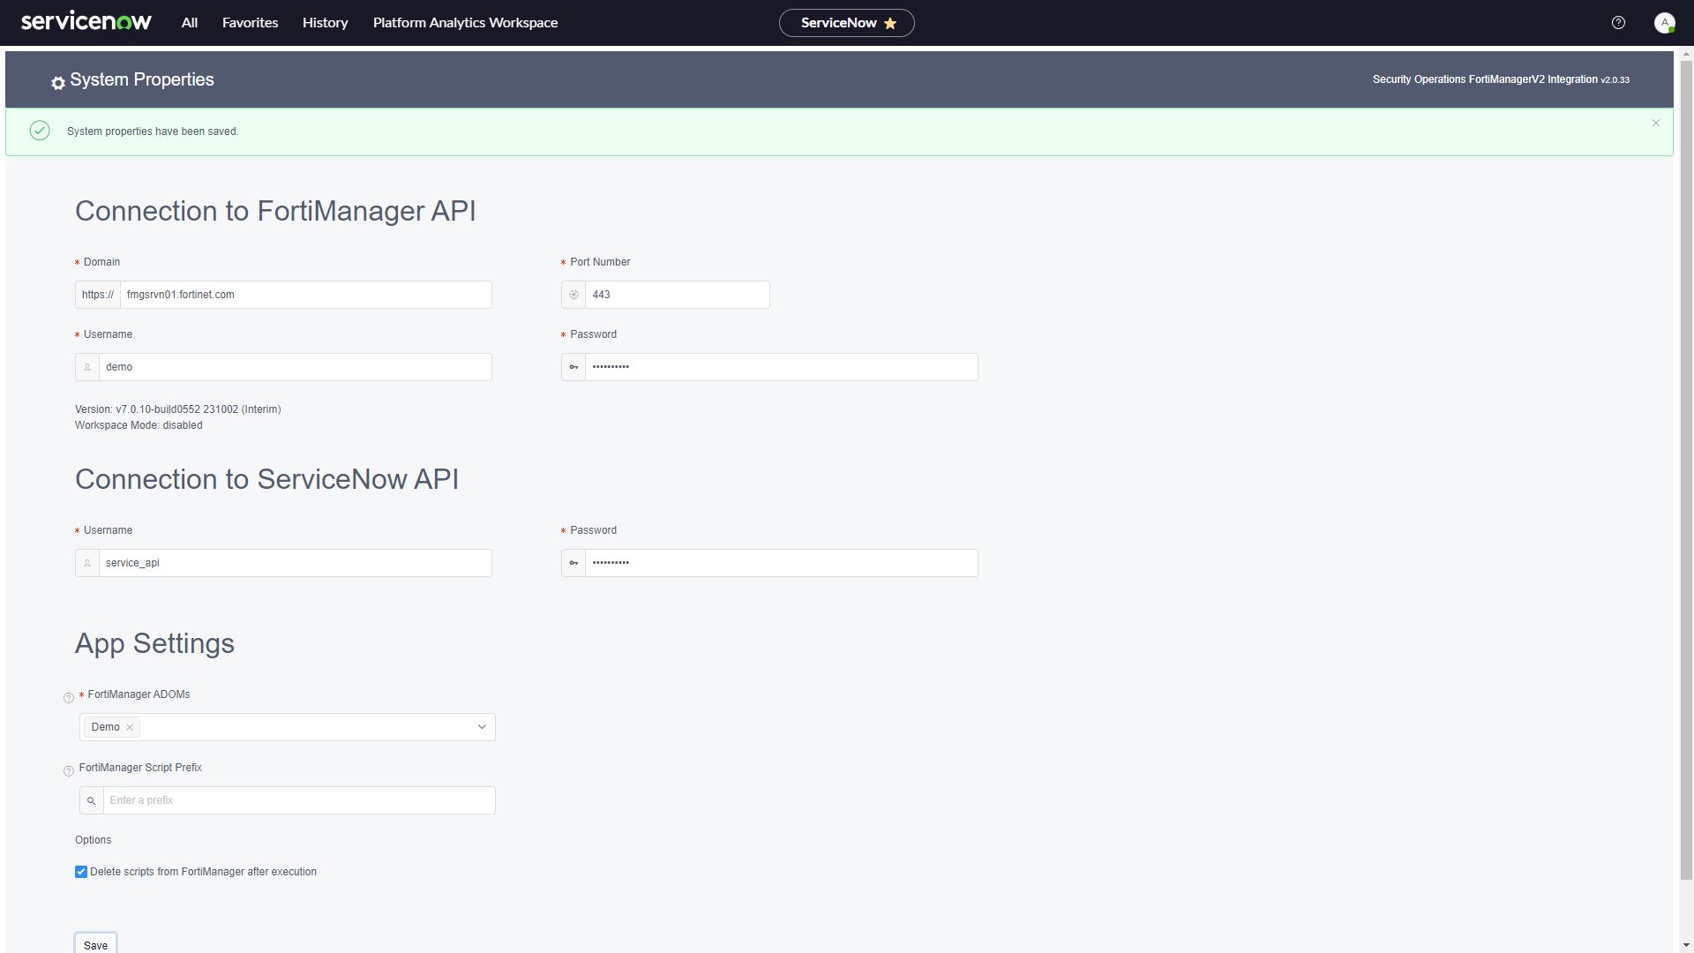Click the Save button
1694x953 pixels.
click(95, 944)
